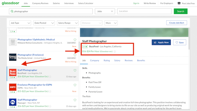This screenshot has width=197, height=111.
Task: Click the Location input field
Action: pyautogui.click(x=144, y=12)
